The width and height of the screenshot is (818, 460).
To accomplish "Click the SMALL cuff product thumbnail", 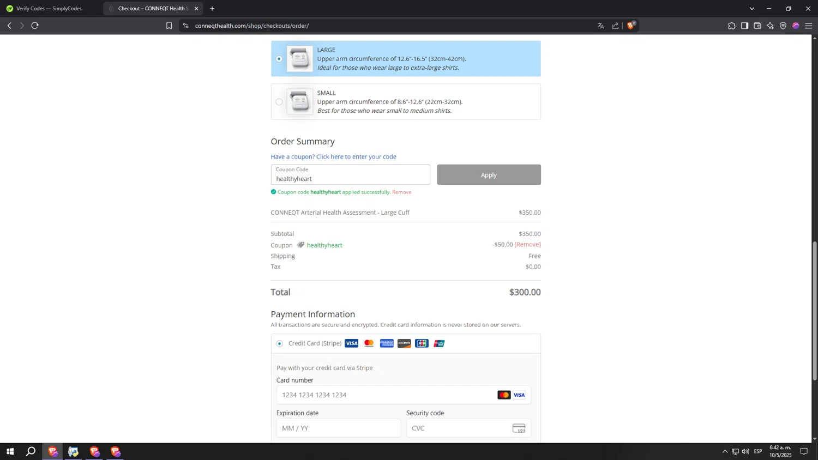I will click(x=300, y=102).
